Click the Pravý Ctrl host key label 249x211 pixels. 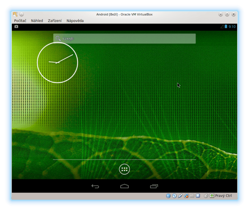(223, 196)
